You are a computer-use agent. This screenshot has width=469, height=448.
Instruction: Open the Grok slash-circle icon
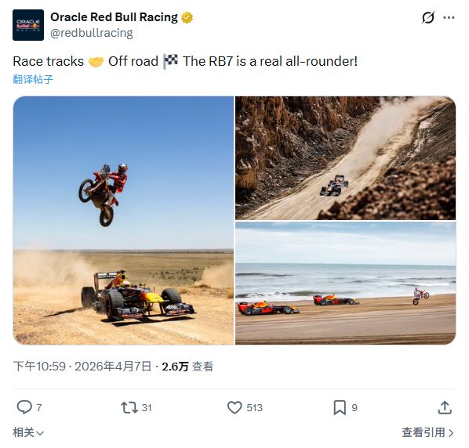point(427,17)
